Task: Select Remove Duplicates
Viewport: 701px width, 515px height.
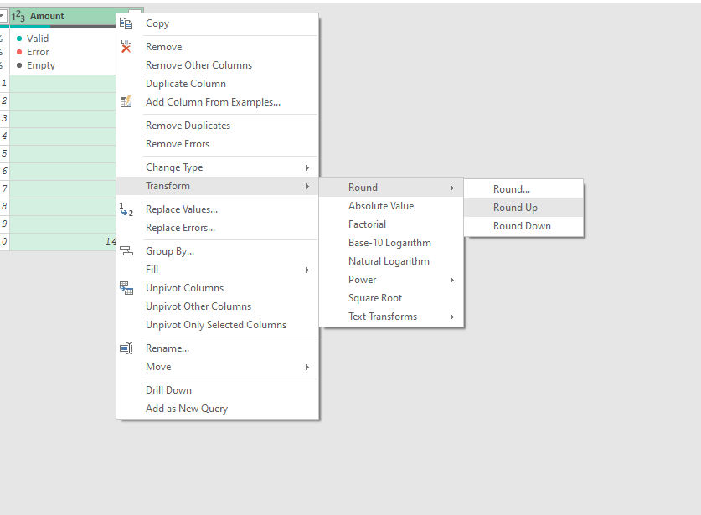Action: 217,126
